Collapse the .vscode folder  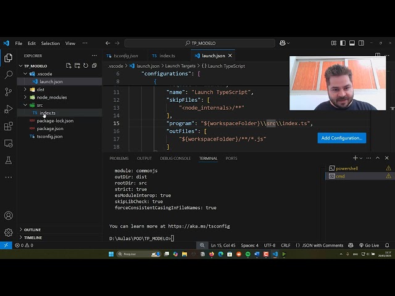pos(25,74)
